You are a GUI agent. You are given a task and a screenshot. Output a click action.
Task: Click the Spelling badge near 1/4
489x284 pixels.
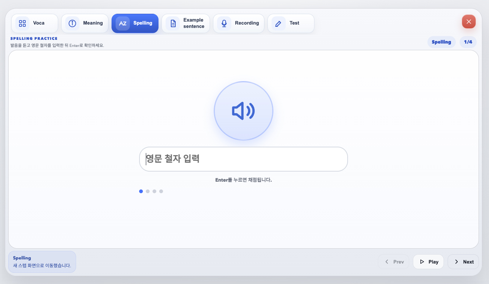tap(441, 42)
